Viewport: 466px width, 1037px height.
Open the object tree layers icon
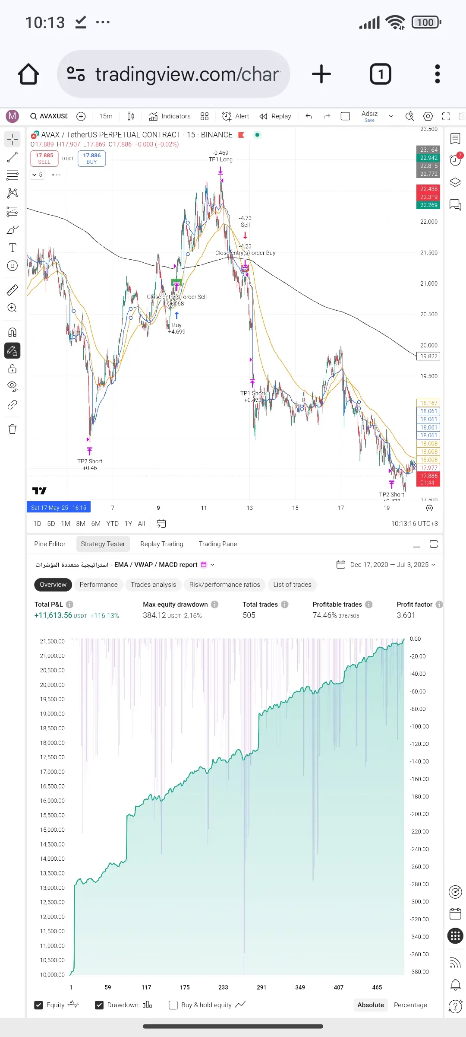455,182
